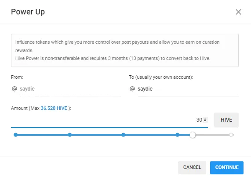Screen dimensions: 251x179
Task: Focus the amount input showing 30
Action: pyautogui.click(x=109, y=120)
